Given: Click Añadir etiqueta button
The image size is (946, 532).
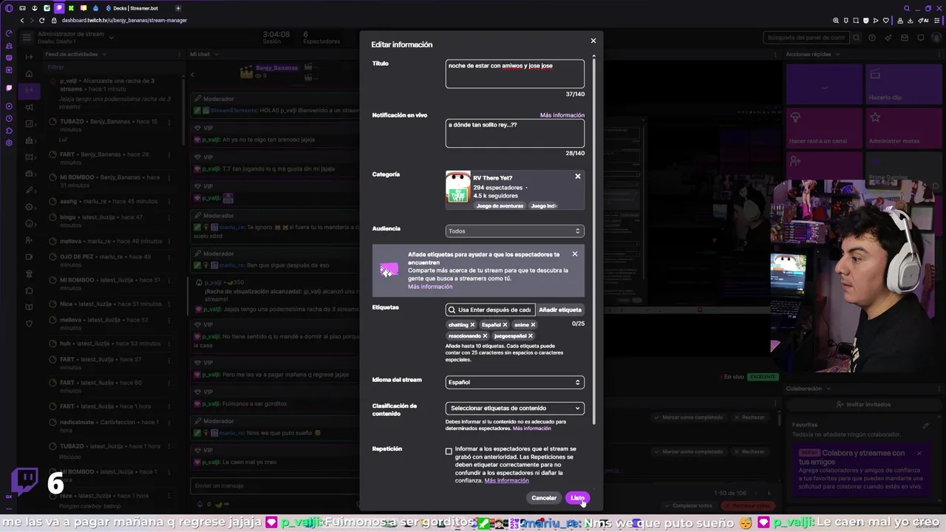Looking at the screenshot, I should [x=560, y=310].
